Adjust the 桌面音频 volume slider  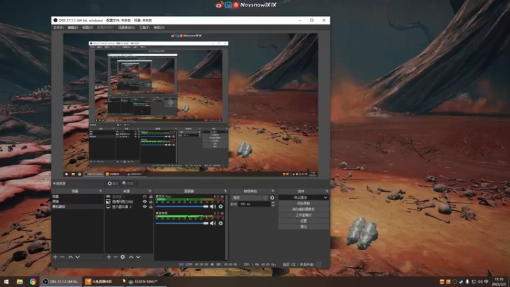coord(182,223)
